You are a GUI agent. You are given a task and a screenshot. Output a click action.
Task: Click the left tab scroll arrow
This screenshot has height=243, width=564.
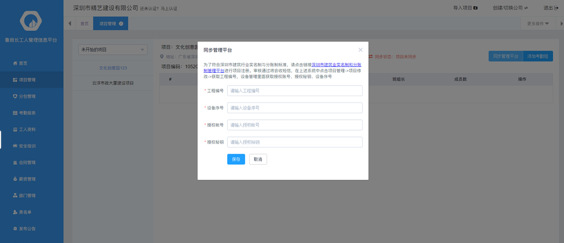70,24
